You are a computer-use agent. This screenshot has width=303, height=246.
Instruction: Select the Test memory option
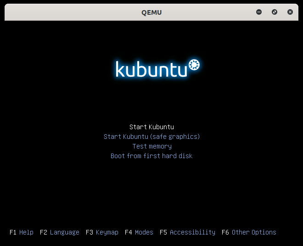[x=151, y=146]
